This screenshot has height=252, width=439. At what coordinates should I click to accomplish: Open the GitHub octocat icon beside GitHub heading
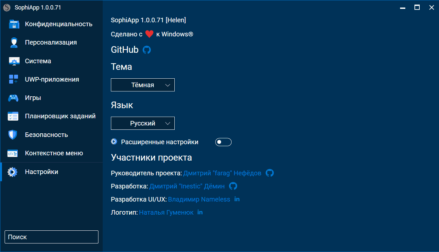coord(147,50)
